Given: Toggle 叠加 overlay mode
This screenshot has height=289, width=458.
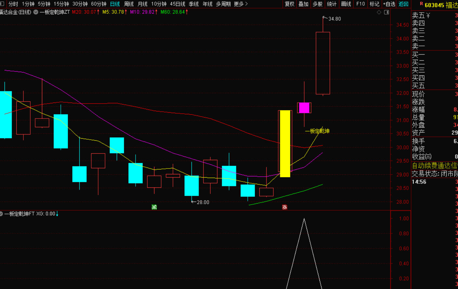Looking at the screenshot, I should pos(303,4).
